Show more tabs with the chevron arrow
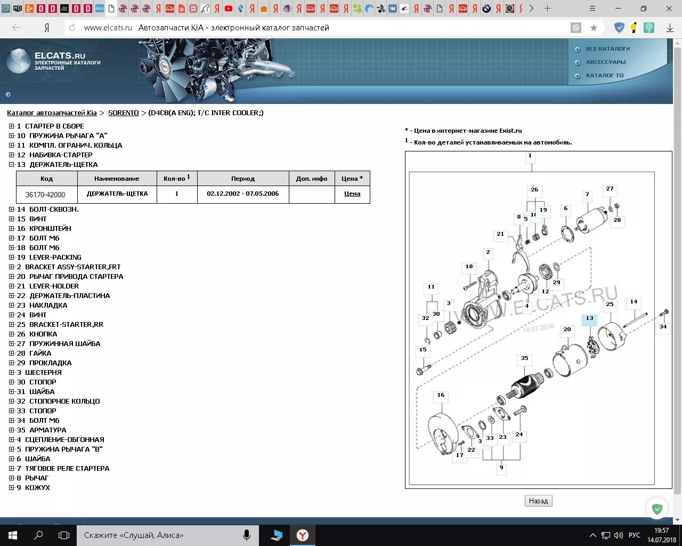The width and height of the screenshot is (682, 546). click(x=531, y=9)
